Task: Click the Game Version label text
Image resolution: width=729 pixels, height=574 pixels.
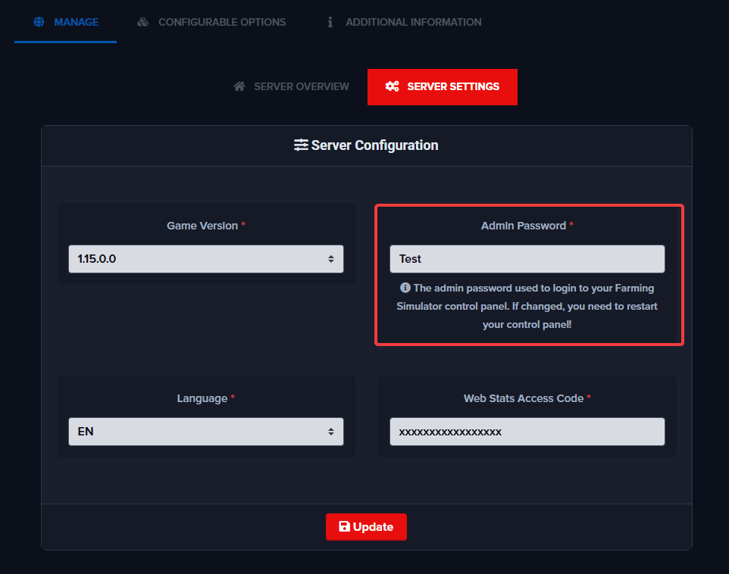Action: tap(202, 226)
